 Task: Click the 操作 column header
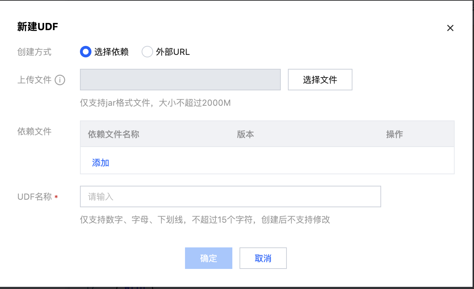394,134
